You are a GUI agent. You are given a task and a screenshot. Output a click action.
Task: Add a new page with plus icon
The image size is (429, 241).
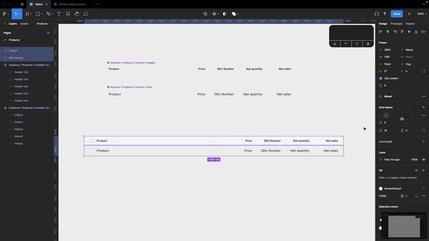(48, 33)
